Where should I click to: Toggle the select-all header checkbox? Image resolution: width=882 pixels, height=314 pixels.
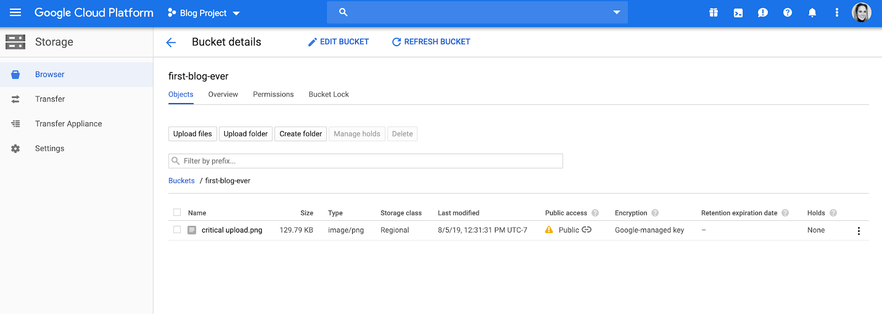[x=177, y=212]
